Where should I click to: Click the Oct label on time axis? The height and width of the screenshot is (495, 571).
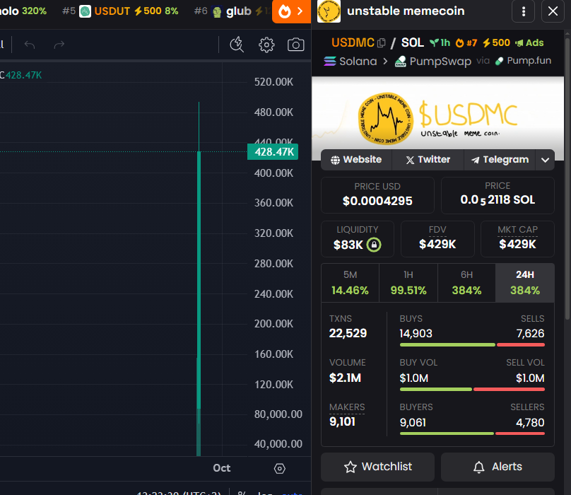(x=221, y=468)
